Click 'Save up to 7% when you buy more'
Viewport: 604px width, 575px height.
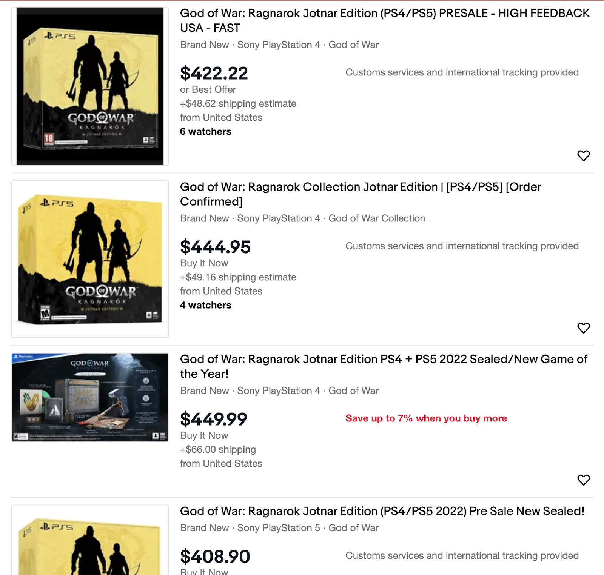click(x=426, y=418)
